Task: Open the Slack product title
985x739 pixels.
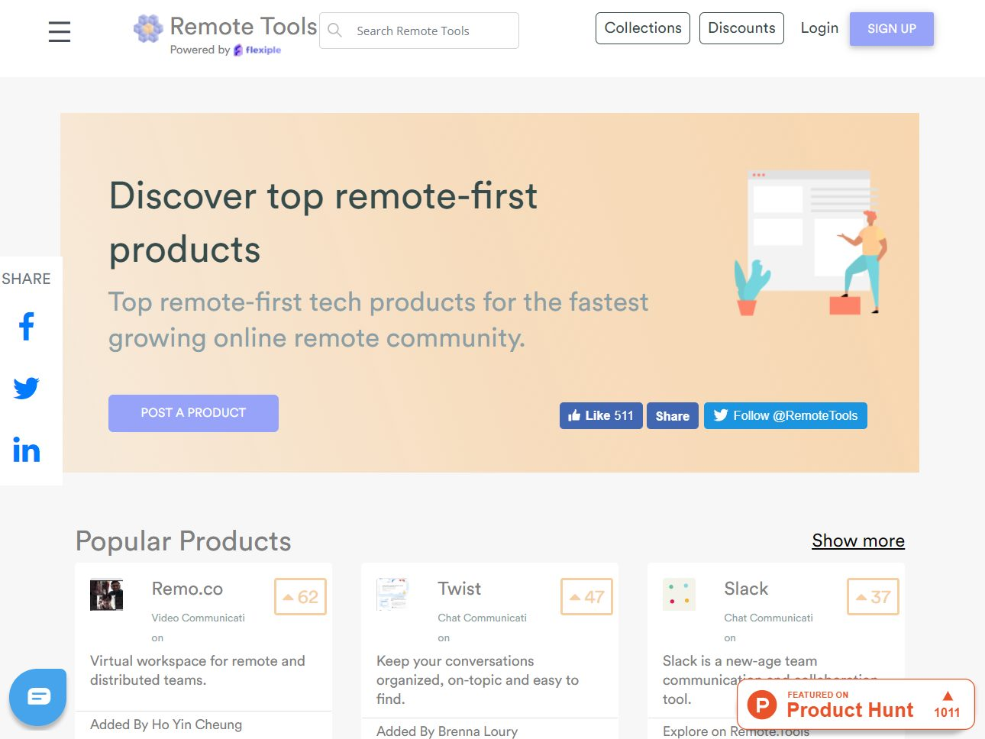Action: [746, 589]
